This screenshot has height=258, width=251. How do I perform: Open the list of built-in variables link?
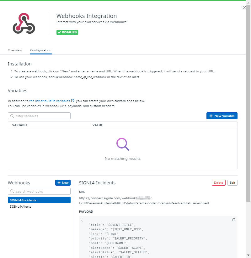50,101
